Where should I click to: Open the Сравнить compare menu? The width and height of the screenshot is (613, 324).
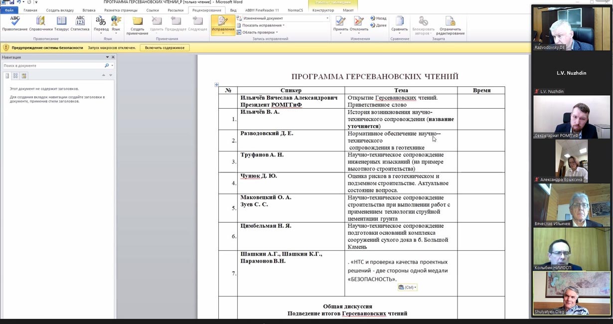(399, 24)
